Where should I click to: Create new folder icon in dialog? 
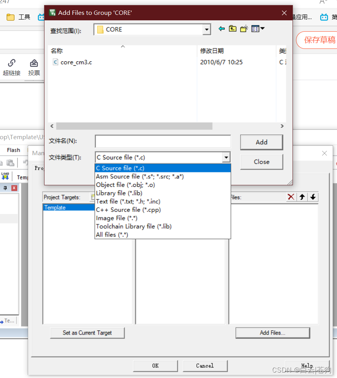244,29
